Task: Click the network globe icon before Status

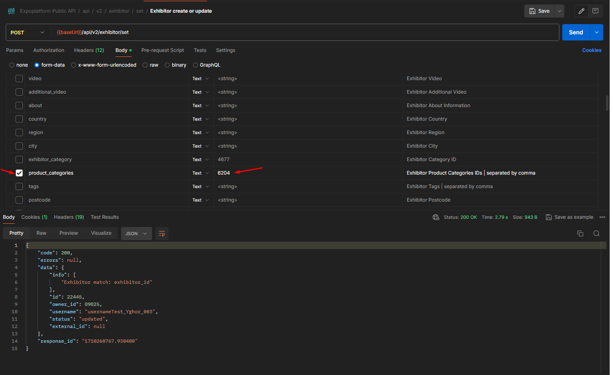Action: pyautogui.click(x=436, y=217)
